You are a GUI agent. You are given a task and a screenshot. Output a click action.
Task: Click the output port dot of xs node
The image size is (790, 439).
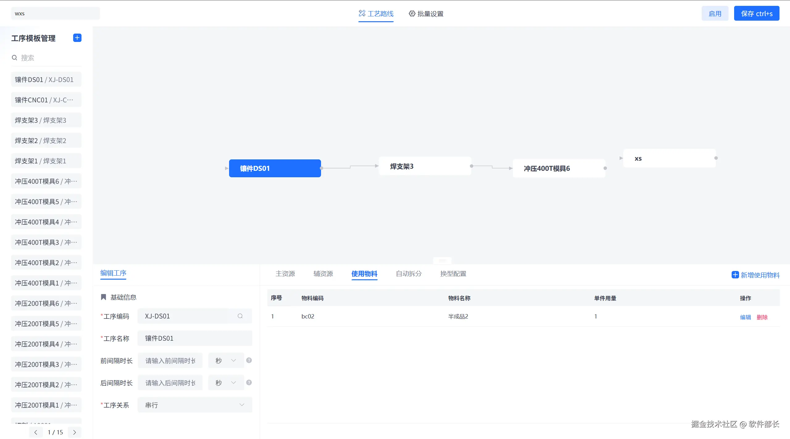click(716, 158)
